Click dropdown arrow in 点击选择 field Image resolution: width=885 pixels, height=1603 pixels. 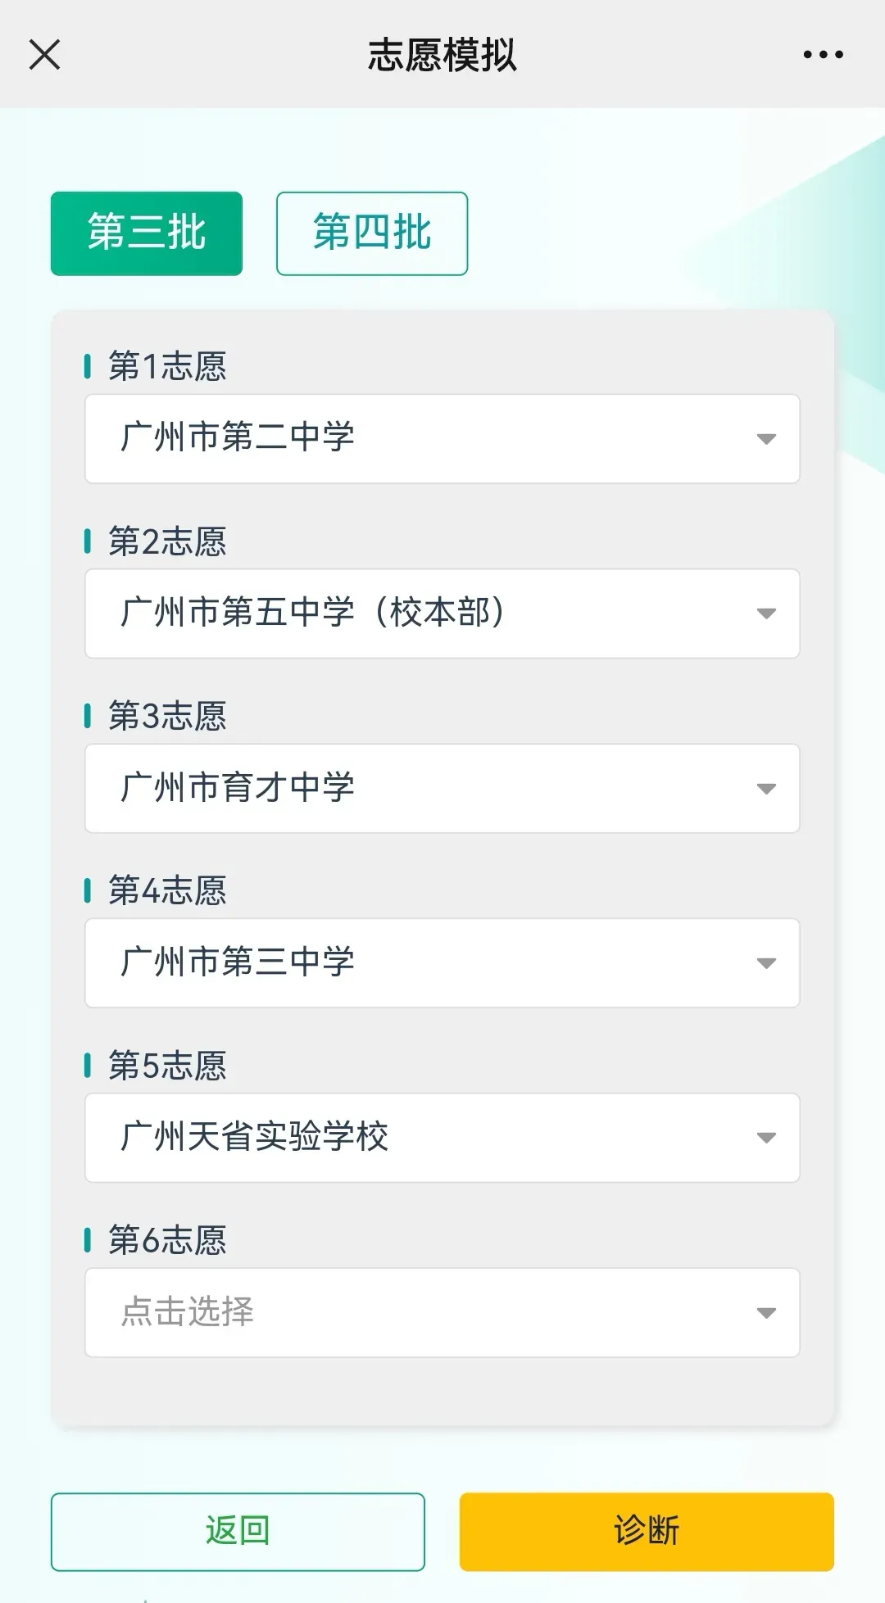point(766,1313)
